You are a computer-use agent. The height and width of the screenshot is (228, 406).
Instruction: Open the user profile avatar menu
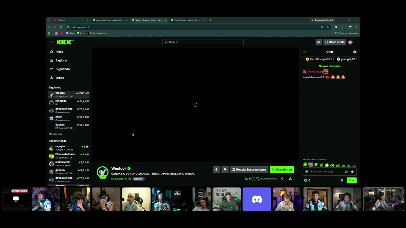[350, 42]
